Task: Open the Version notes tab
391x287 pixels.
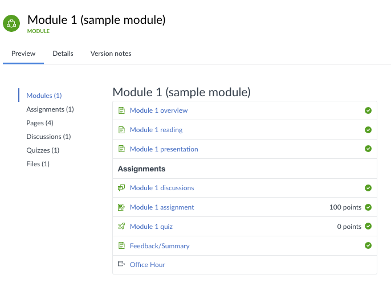Action: pos(111,54)
